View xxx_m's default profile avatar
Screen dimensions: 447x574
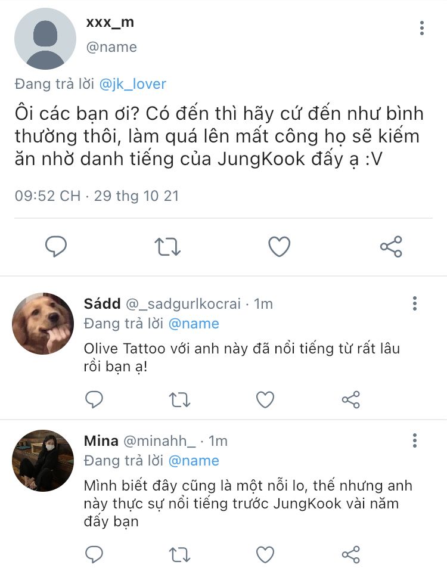coord(45,39)
